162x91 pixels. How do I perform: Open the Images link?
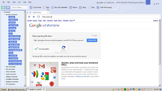35,20
